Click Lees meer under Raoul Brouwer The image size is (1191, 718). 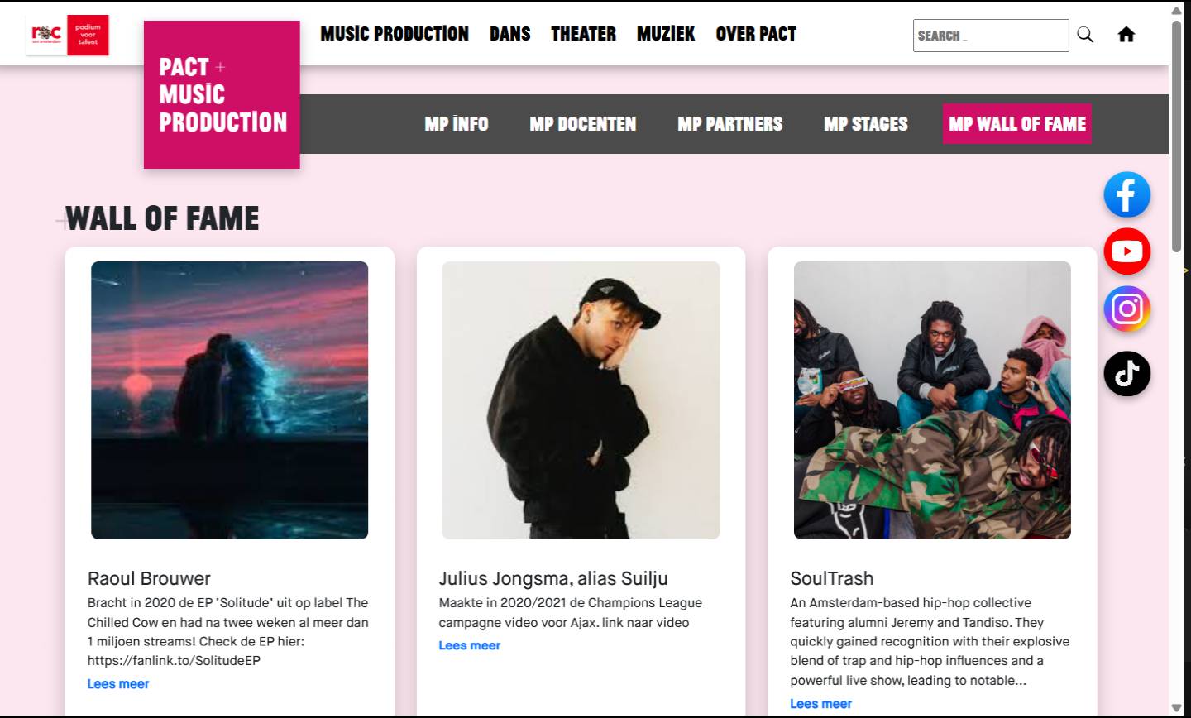(118, 684)
